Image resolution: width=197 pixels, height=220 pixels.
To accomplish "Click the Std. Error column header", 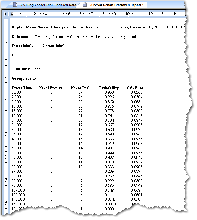I will tap(136, 88).
